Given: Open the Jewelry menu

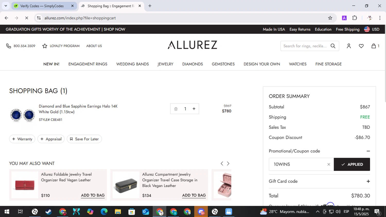Looking at the screenshot, I should click(x=165, y=64).
